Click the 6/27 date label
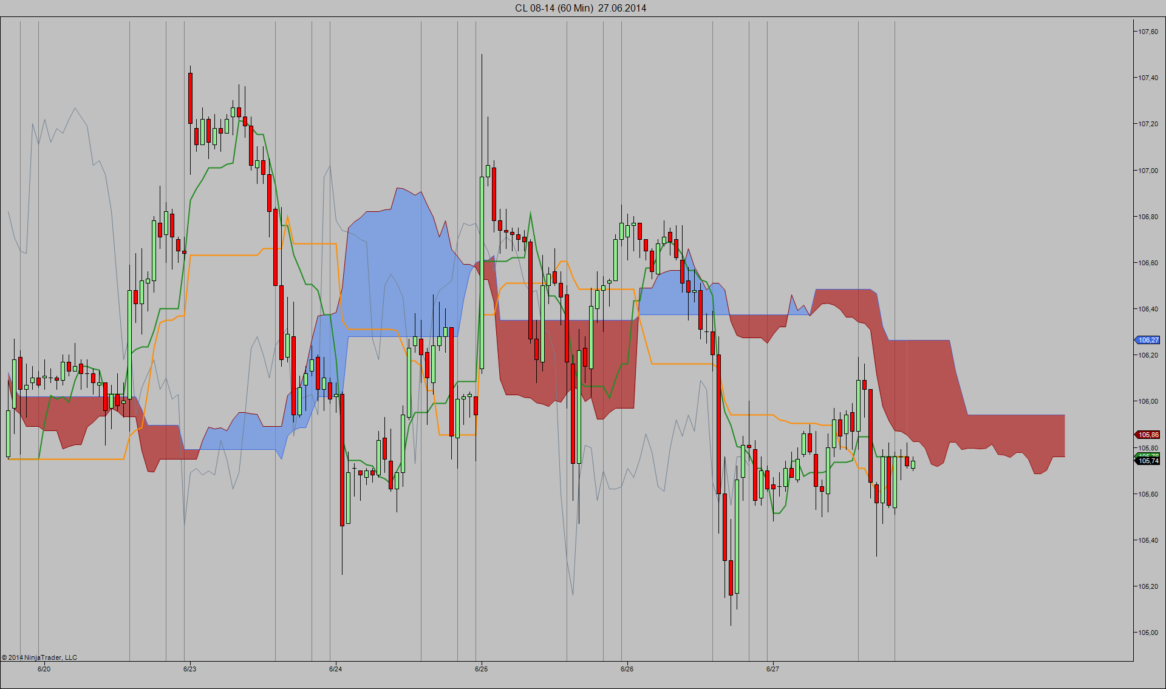The width and height of the screenshot is (1166, 689). (772, 669)
